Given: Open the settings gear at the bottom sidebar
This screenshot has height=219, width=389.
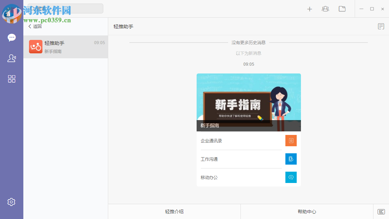Looking at the screenshot, I should (x=12, y=202).
